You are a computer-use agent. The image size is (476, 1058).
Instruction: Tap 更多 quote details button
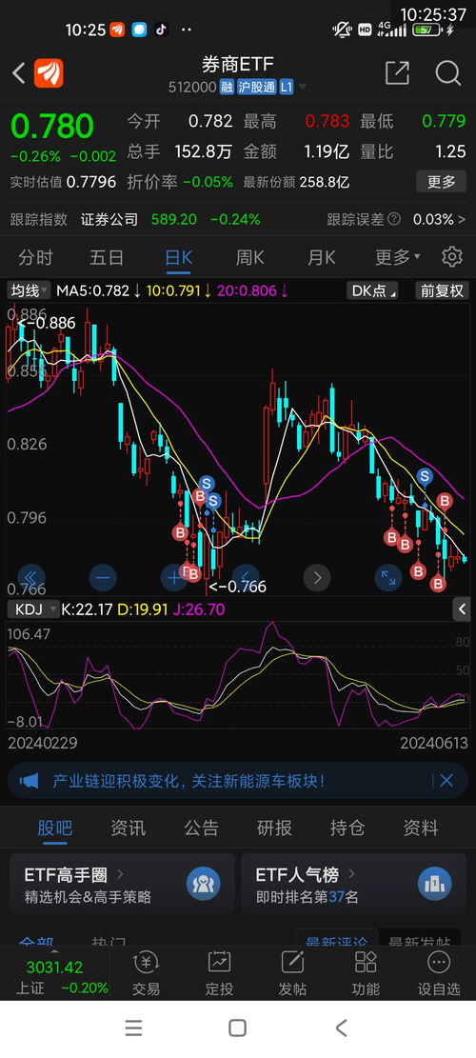pos(441,182)
